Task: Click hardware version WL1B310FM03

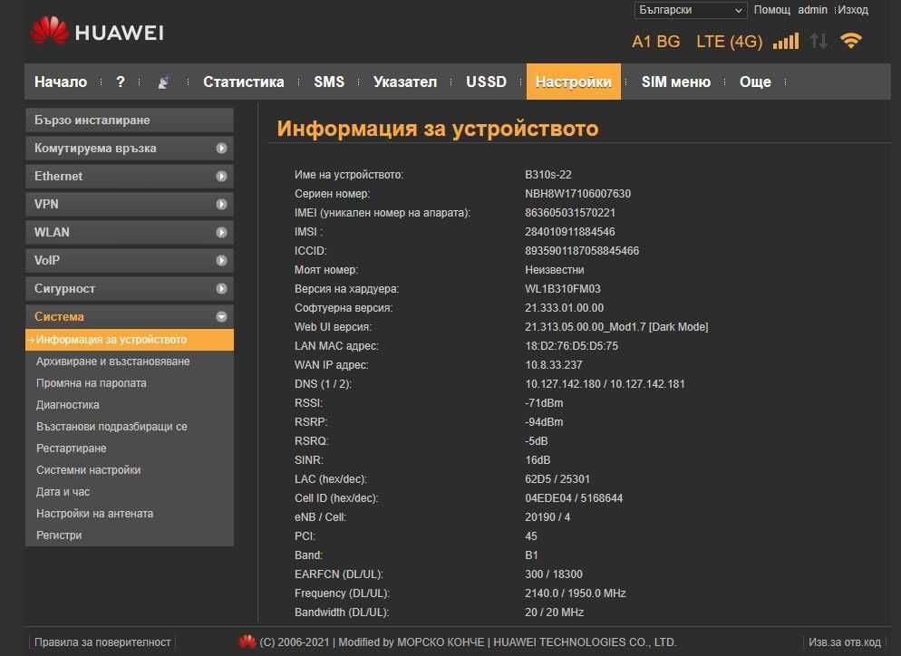Action: pyautogui.click(x=563, y=289)
